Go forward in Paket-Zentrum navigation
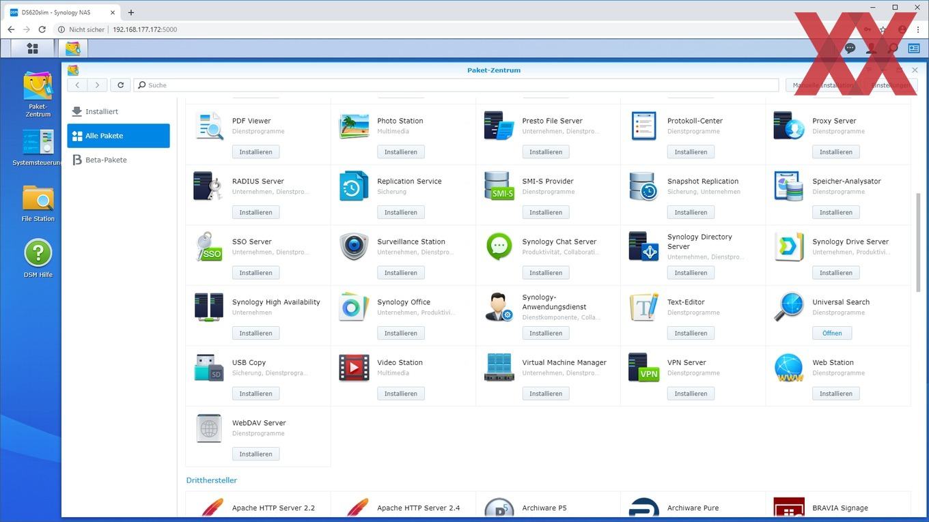Image resolution: width=929 pixels, height=522 pixels. [97, 85]
